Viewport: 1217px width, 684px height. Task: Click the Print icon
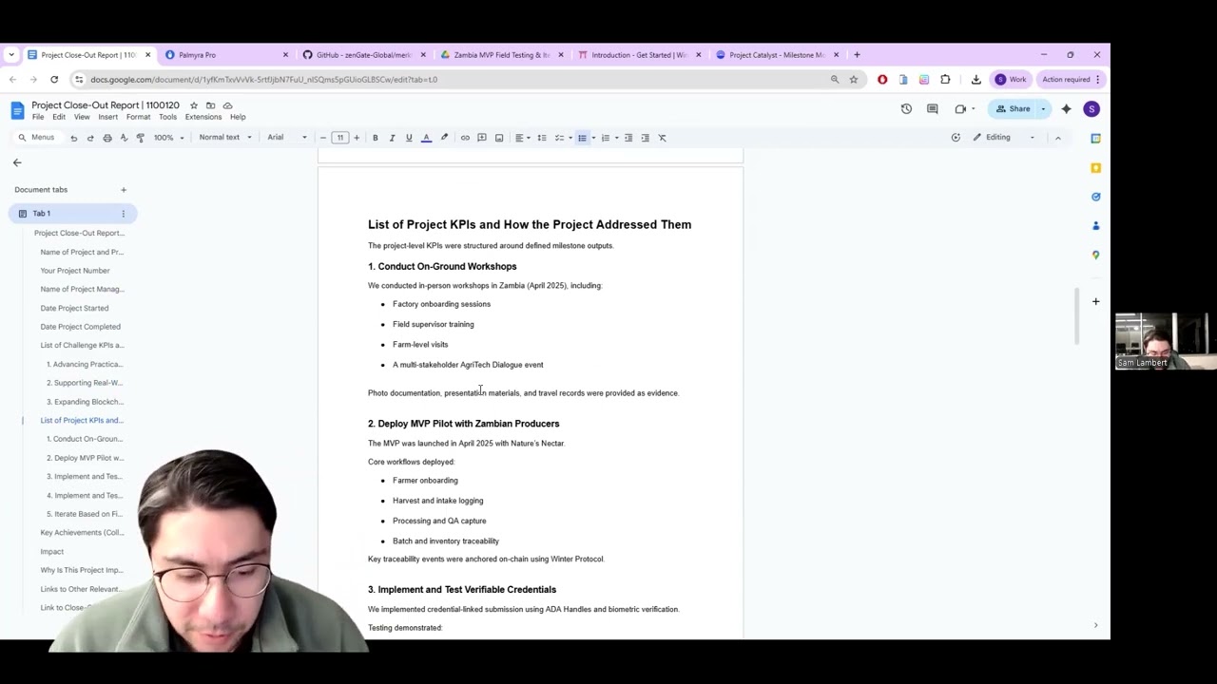point(106,138)
